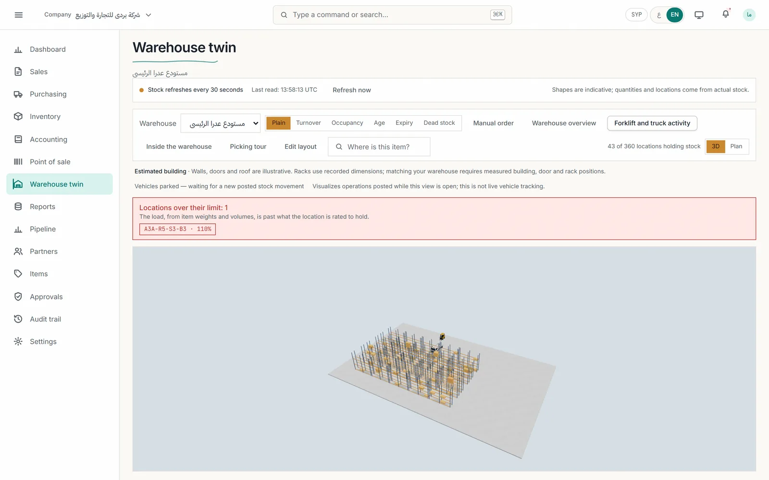This screenshot has width=769, height=480.
Task: Click the Approvals shield icon
Action: 18,297
